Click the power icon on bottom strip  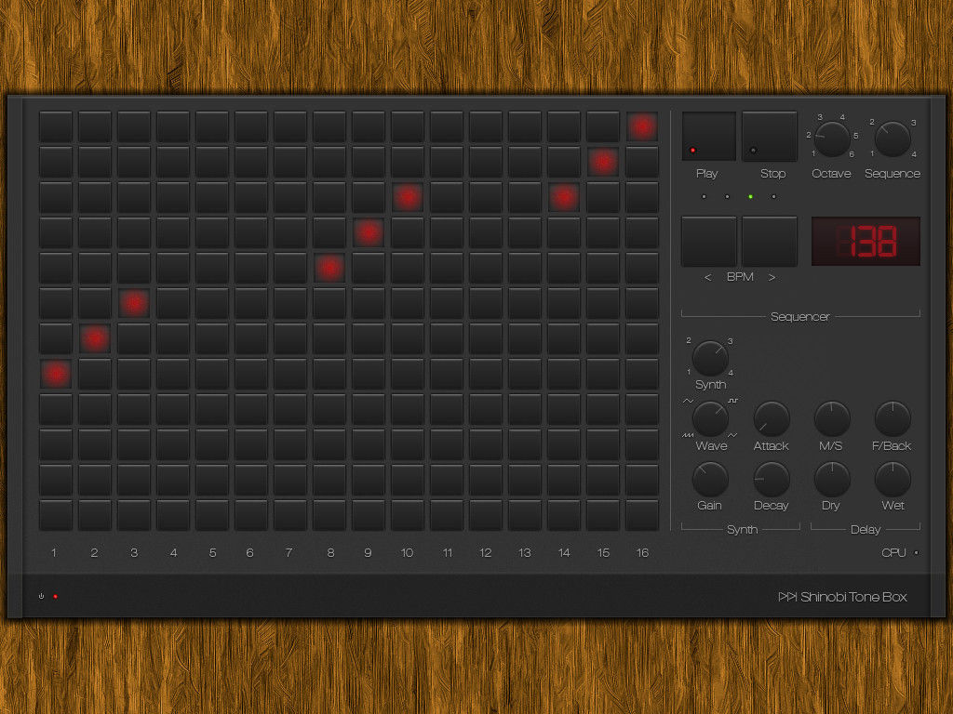click(x=41, y=596)
